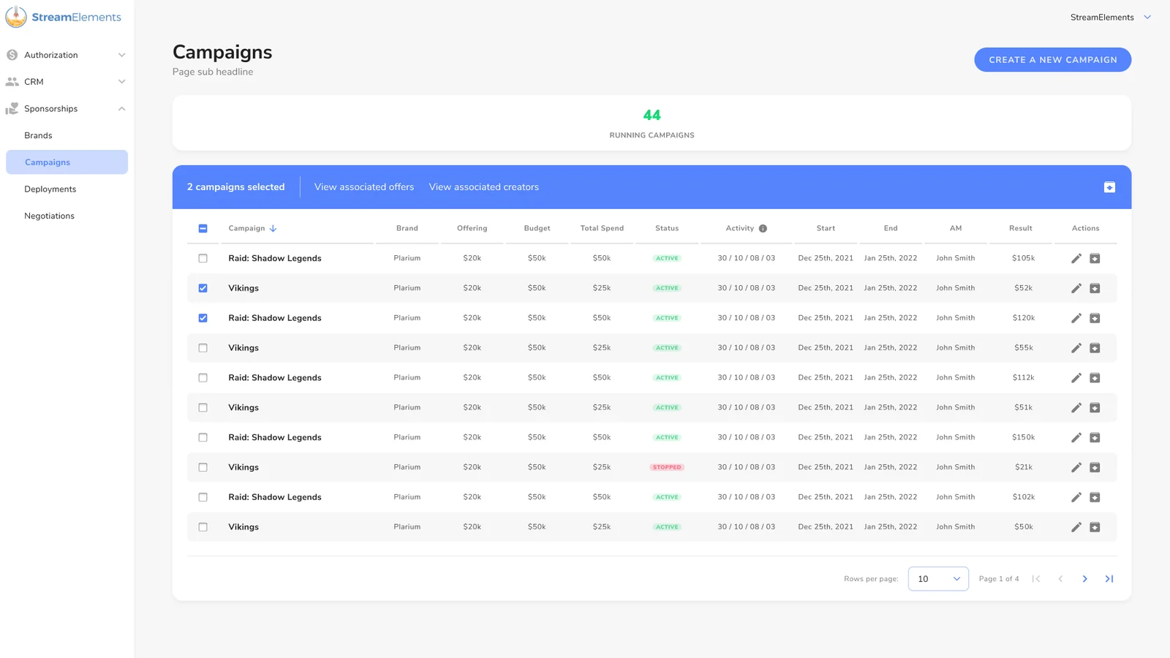Image resolution: width=1170 pixels, height=658 pixels.
Task: Open the Negotiations sidebar item
Action: coord(67,216)
